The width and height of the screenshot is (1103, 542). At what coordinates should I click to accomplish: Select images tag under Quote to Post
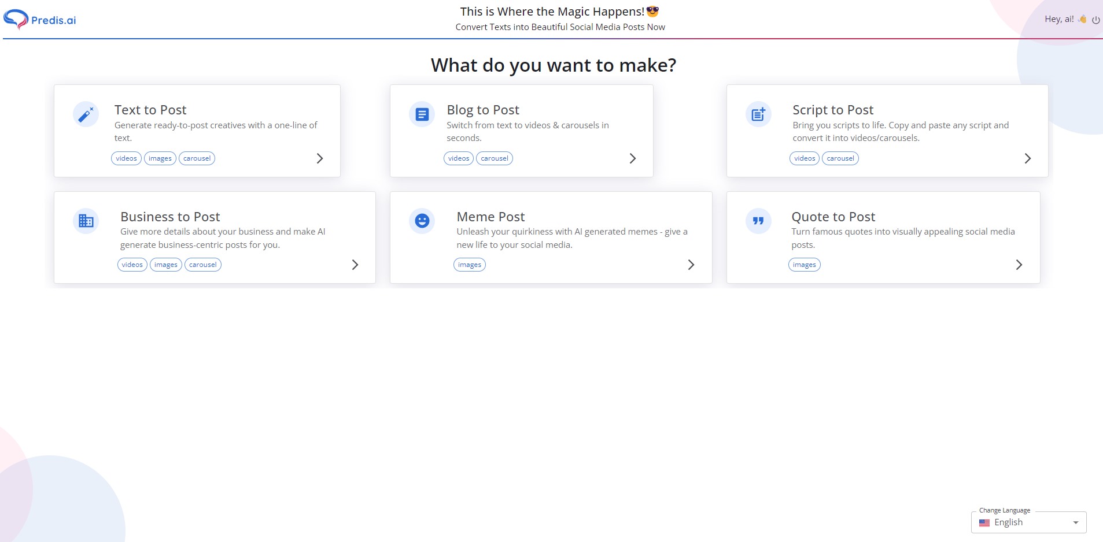coord(805,265)
